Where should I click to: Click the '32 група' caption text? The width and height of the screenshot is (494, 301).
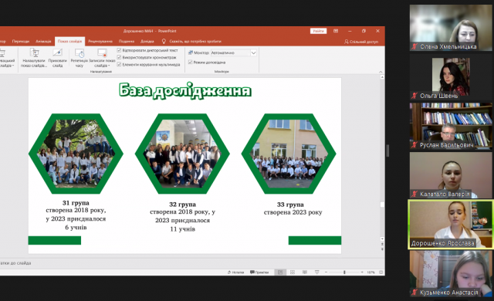click(182, 205)
